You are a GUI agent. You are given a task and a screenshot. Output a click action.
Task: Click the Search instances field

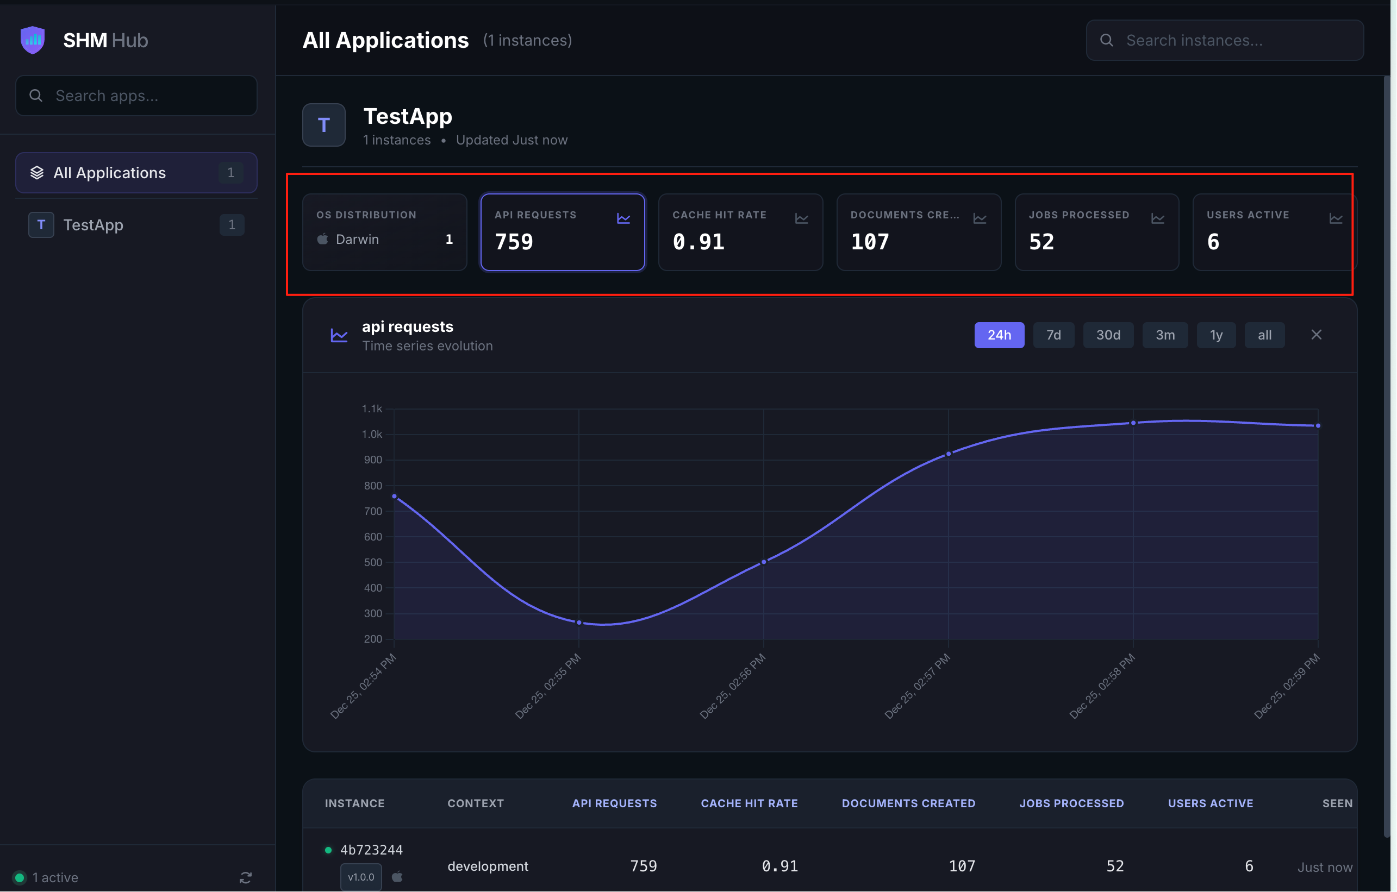pos(1224,40)
